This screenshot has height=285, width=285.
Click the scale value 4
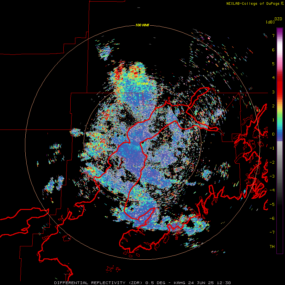[273, 78]
